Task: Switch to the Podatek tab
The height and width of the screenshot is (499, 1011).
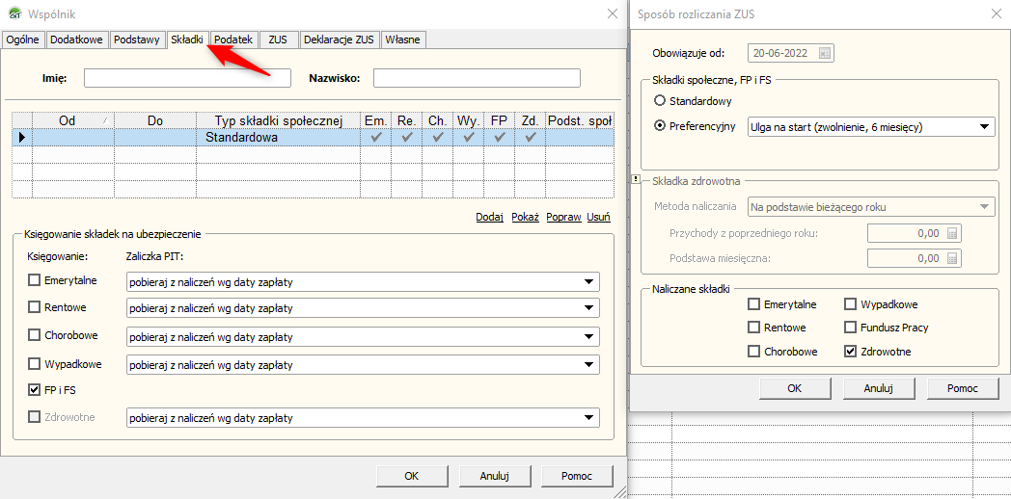Action: pyautogui.click(x=234, y=39)
